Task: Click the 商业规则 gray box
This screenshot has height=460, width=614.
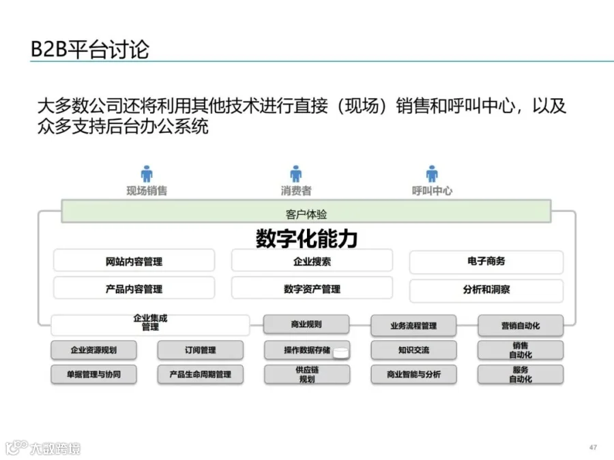Action: pos(306,324)
